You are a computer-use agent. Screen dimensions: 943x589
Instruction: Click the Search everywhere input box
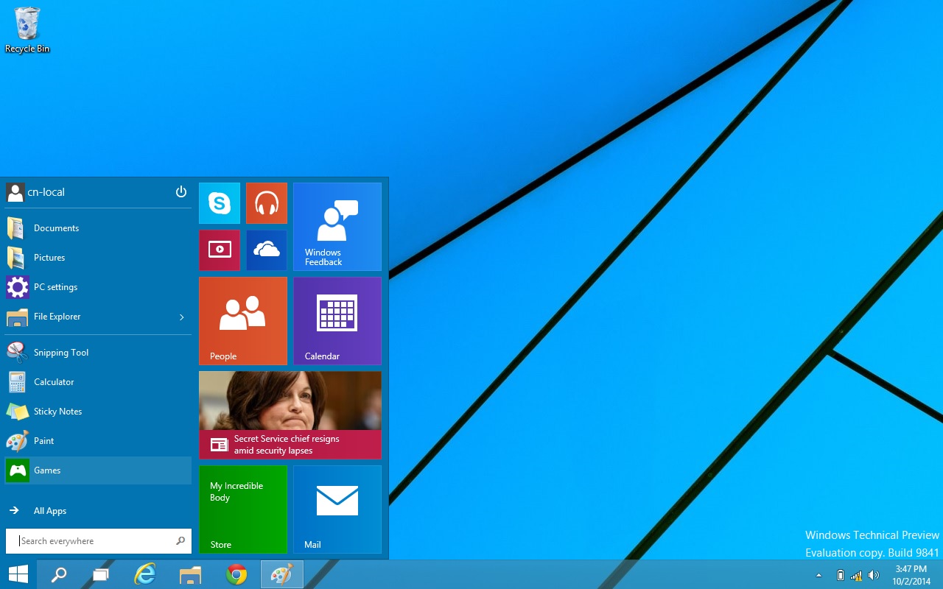(x=96, y=541)
